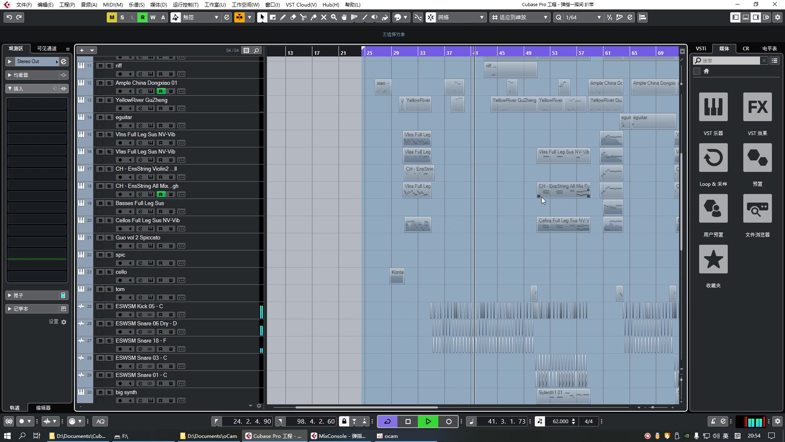The image size is (785, 442).
Task: Click the transport Stop button
Action: [408, 422]
